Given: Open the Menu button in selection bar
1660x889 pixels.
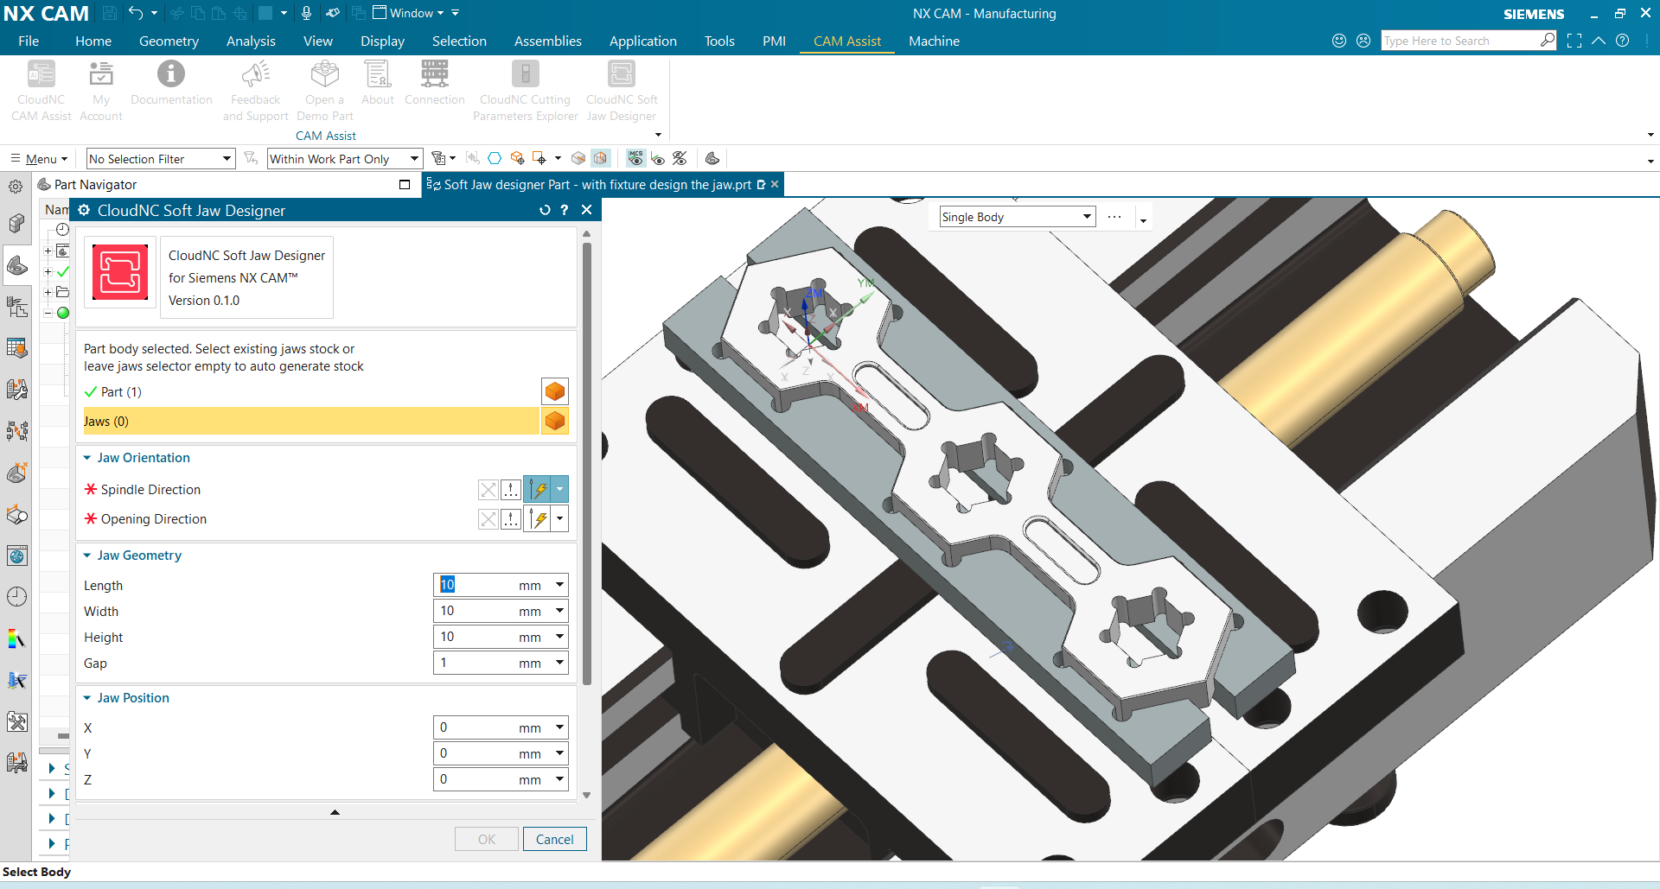Looking at the screenshot, I should pyautogui.click(x=39, y=159).
